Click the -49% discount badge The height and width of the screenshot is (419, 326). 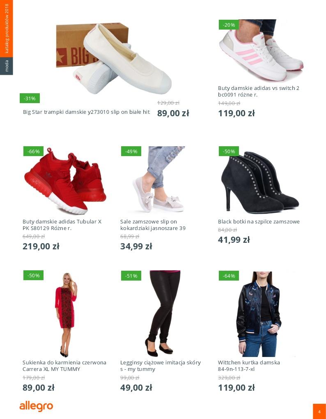[x=131, y=151]
